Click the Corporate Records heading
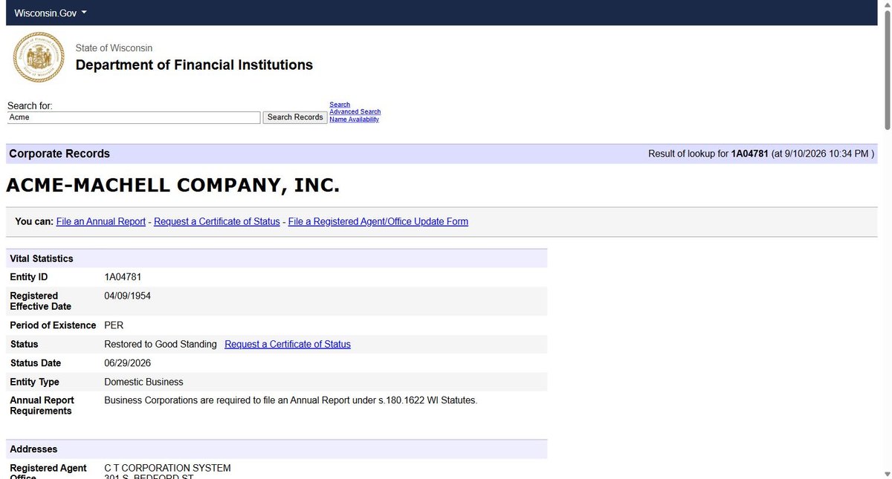The image size is (892, 479). coord(59,154)
